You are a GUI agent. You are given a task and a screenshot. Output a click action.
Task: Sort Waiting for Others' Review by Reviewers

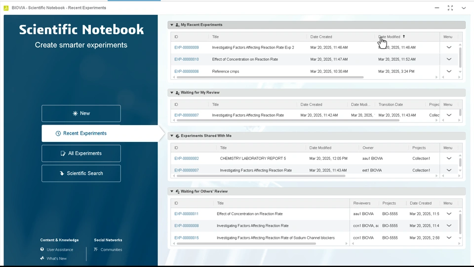pos(361,203)
